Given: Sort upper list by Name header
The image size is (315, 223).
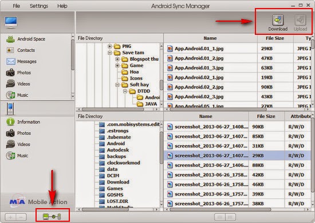Looking at the screenshot, I should (210, 38).
